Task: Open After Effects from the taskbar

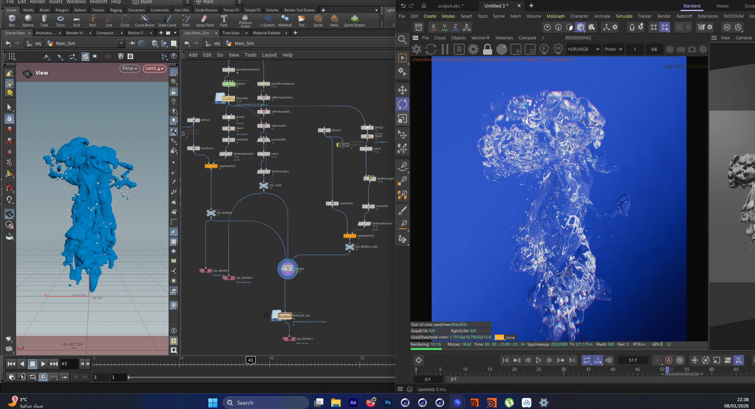Action: coord(353,403)
